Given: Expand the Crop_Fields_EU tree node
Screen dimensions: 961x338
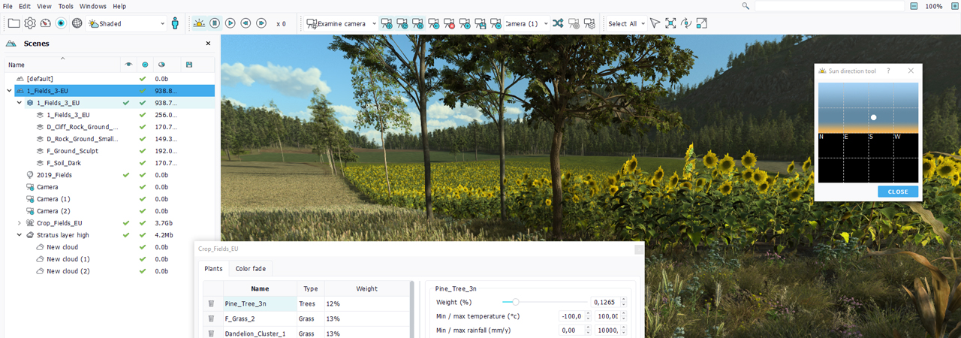Looking at the screenshot, I should click(20, 223).
